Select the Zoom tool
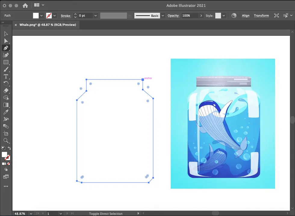This screenshot has width=295, height=216. pos(6,140)
